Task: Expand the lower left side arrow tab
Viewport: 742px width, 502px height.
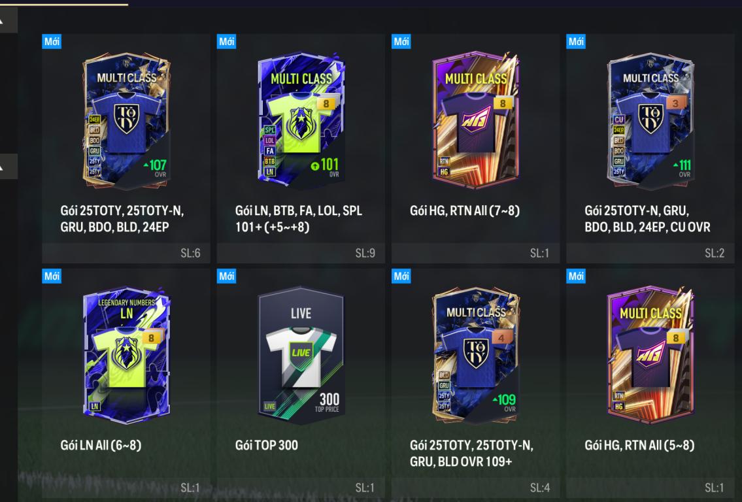Action: 8,167
